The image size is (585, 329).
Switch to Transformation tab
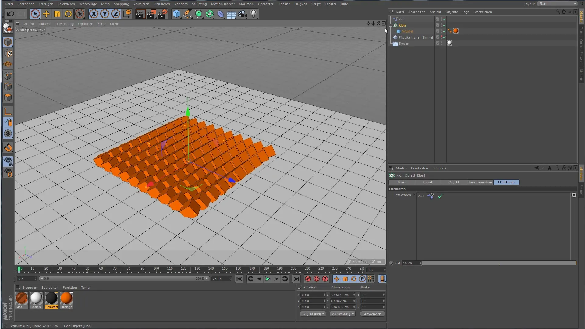click(480, 182)
